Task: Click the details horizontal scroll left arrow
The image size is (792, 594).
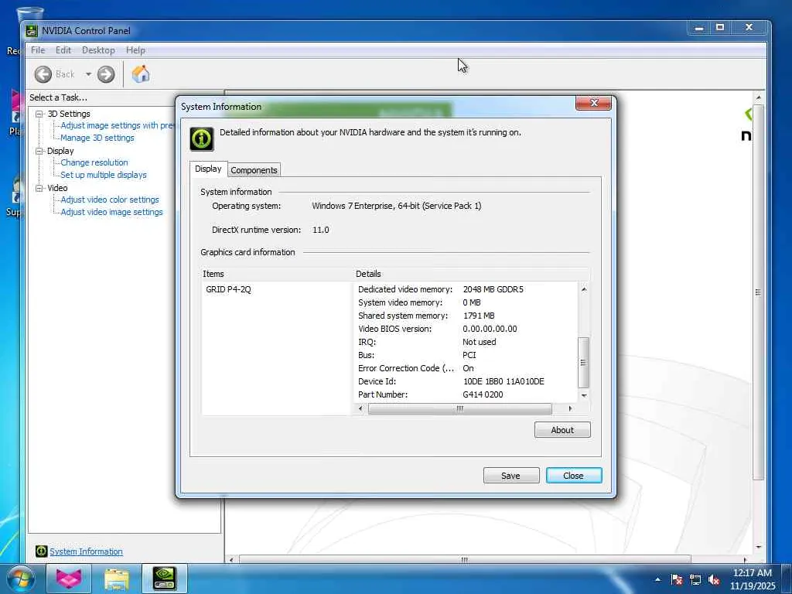Action: click(360, 408)
